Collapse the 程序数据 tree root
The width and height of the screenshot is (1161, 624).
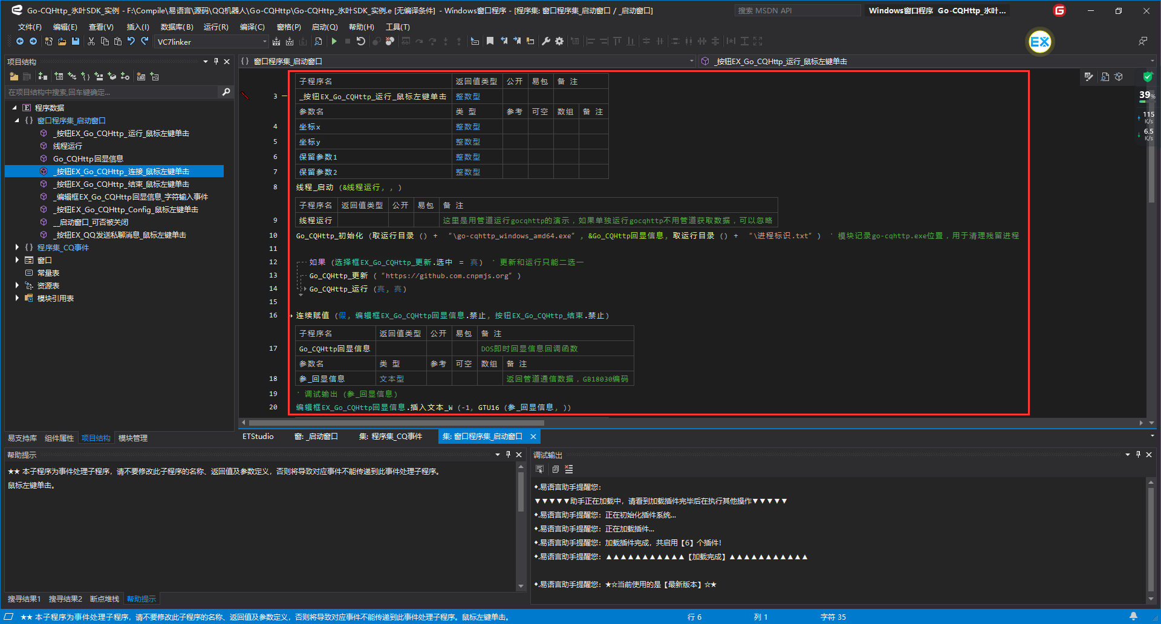pyautogui.click(x=15, y=108)
